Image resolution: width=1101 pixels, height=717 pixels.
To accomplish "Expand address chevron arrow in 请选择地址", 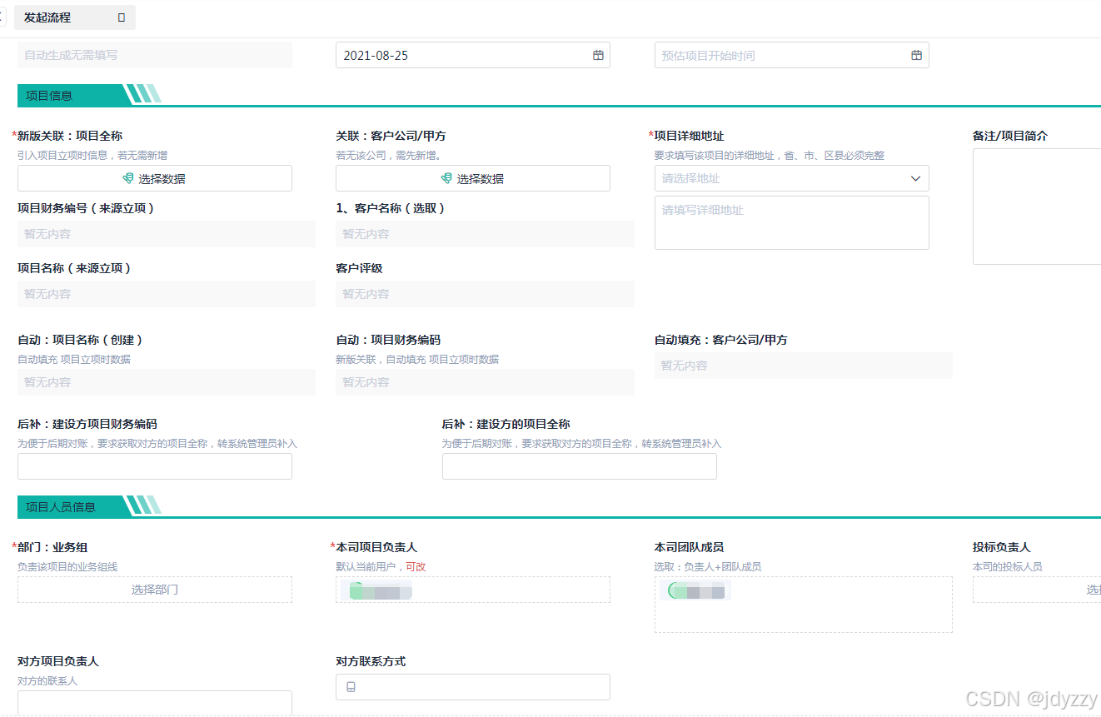I will click(915, 178).
